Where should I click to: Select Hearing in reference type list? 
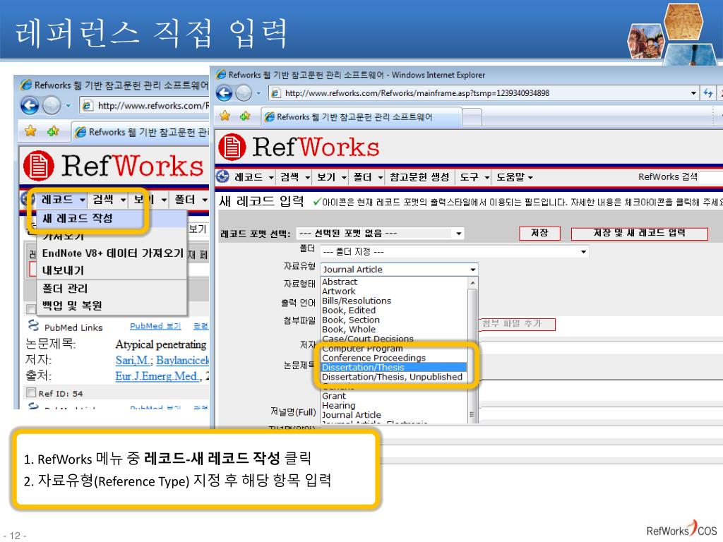point(394,405)
